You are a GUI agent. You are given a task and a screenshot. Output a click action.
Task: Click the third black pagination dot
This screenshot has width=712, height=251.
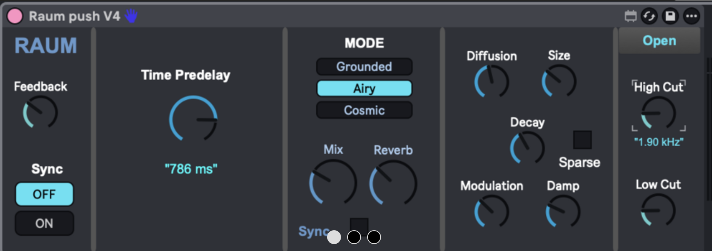[374, 237]
